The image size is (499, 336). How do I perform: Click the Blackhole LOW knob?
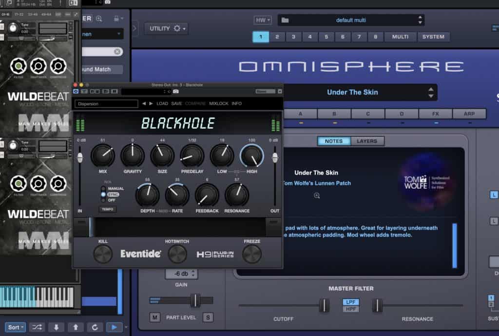tap(222, 156)
